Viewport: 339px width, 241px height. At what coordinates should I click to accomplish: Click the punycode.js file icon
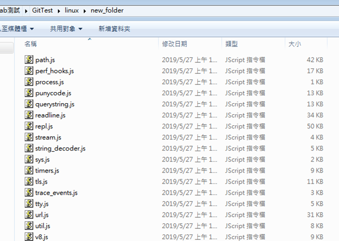(x=29, y=93)
